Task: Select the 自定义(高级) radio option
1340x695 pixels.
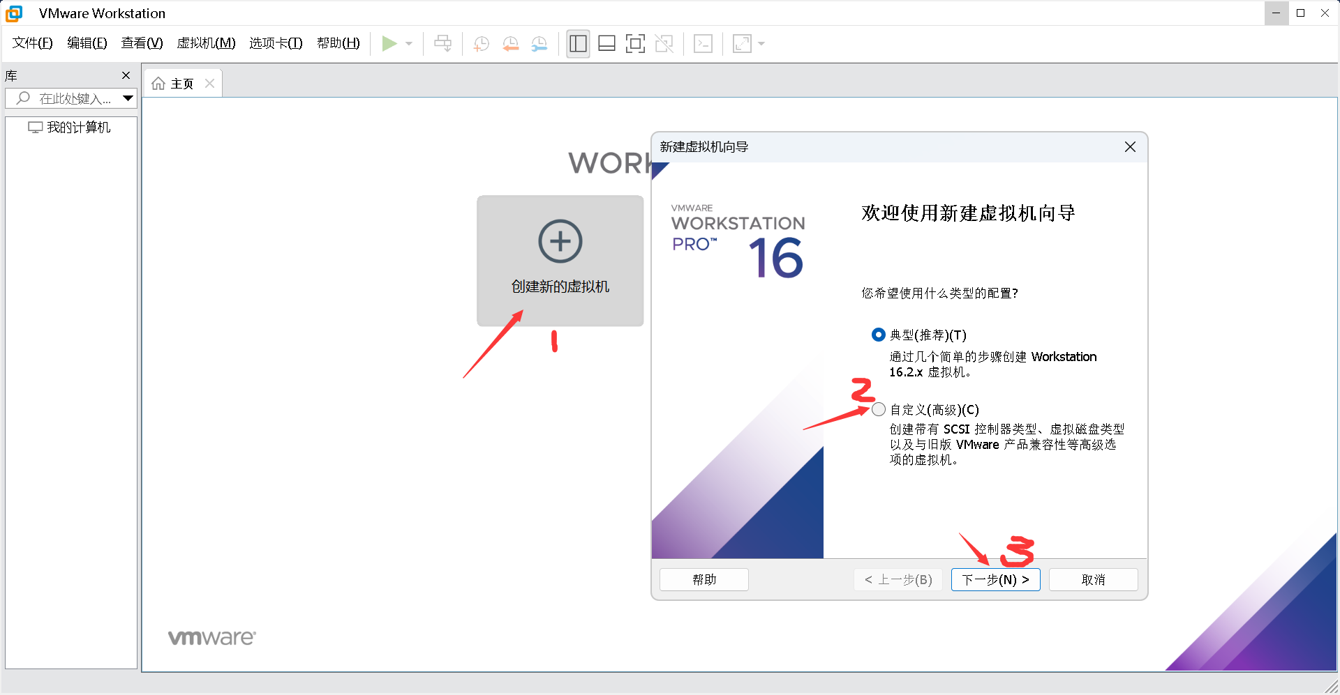Action: pyautogui.click(x=879, y=410)
